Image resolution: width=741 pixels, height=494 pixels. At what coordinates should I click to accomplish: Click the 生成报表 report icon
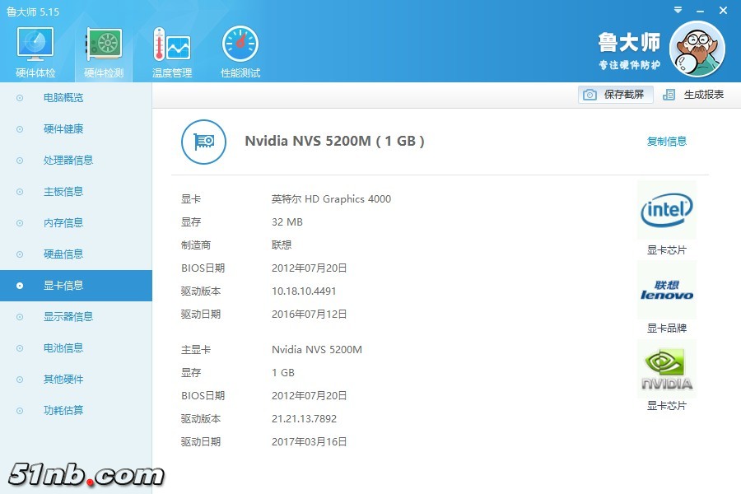click(669, 95)
